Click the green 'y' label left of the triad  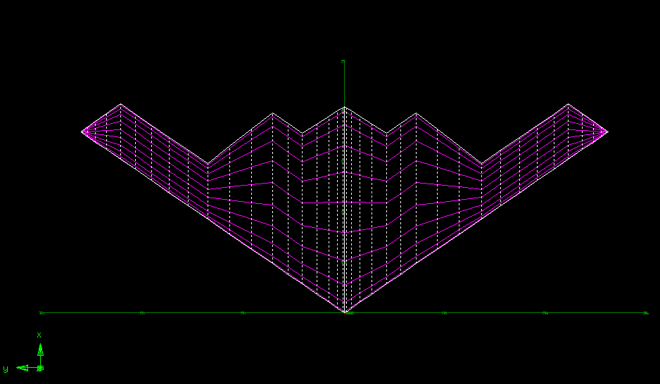tap(6, 368)
